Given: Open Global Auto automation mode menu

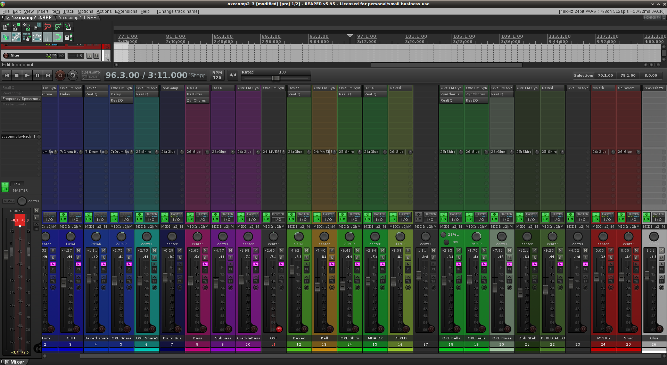Looking at the screenshot, I should tap(91, 75).
